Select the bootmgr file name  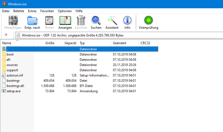(13, 81)
